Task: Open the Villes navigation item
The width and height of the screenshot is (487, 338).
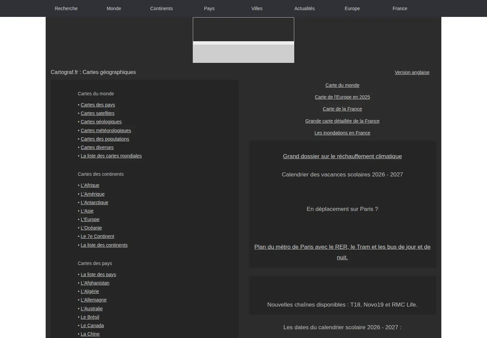Action: pos(257,8)
